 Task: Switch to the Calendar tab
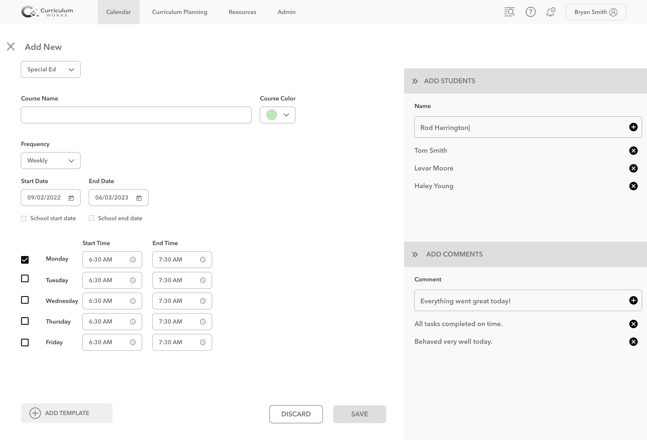tap(118, 12)
